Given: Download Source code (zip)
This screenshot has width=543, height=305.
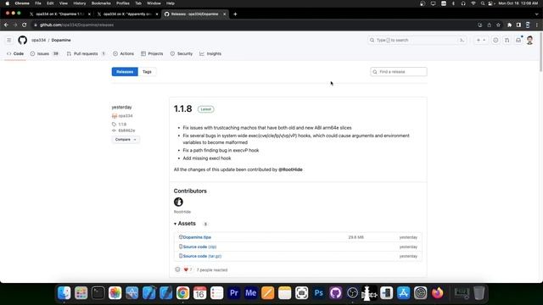Looking at the screenshot, I should coord(199,247).
